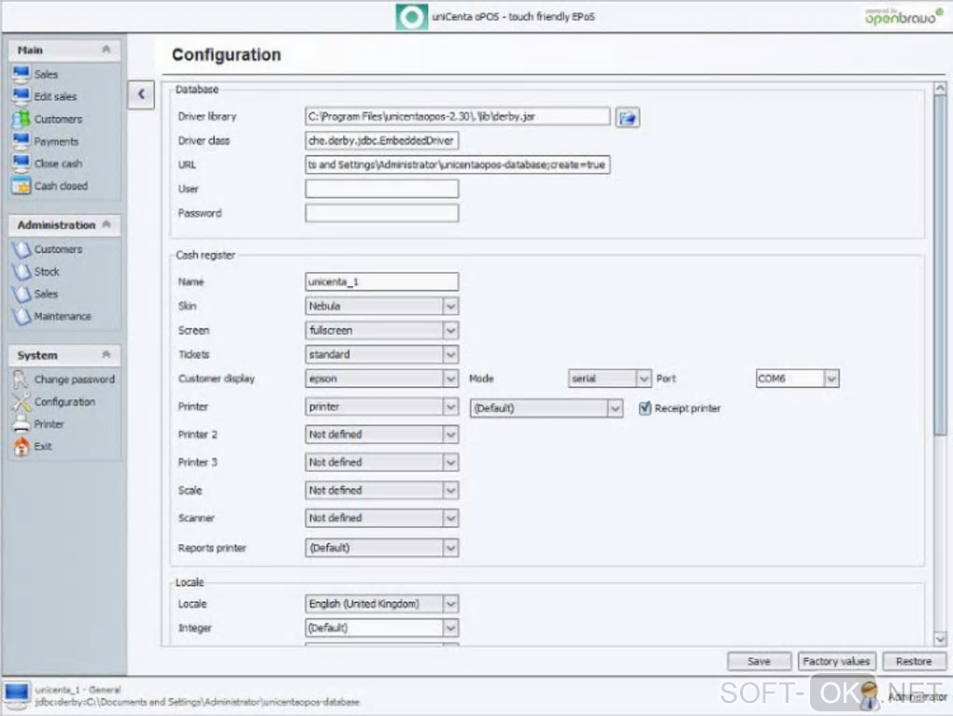This screenshot has width=953, height=716.
Task: Click Close cash icon
Action: [x=21, y=164]
